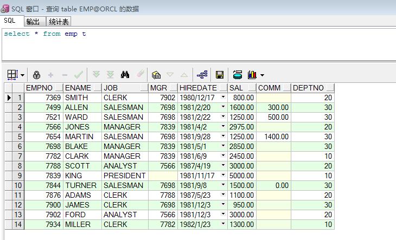Select the 7876 employee number cell

tap(43, 195)
